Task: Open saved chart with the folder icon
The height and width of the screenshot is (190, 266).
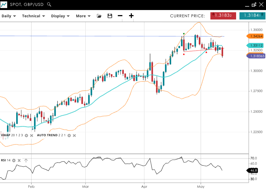Action: tap(99, 16)
